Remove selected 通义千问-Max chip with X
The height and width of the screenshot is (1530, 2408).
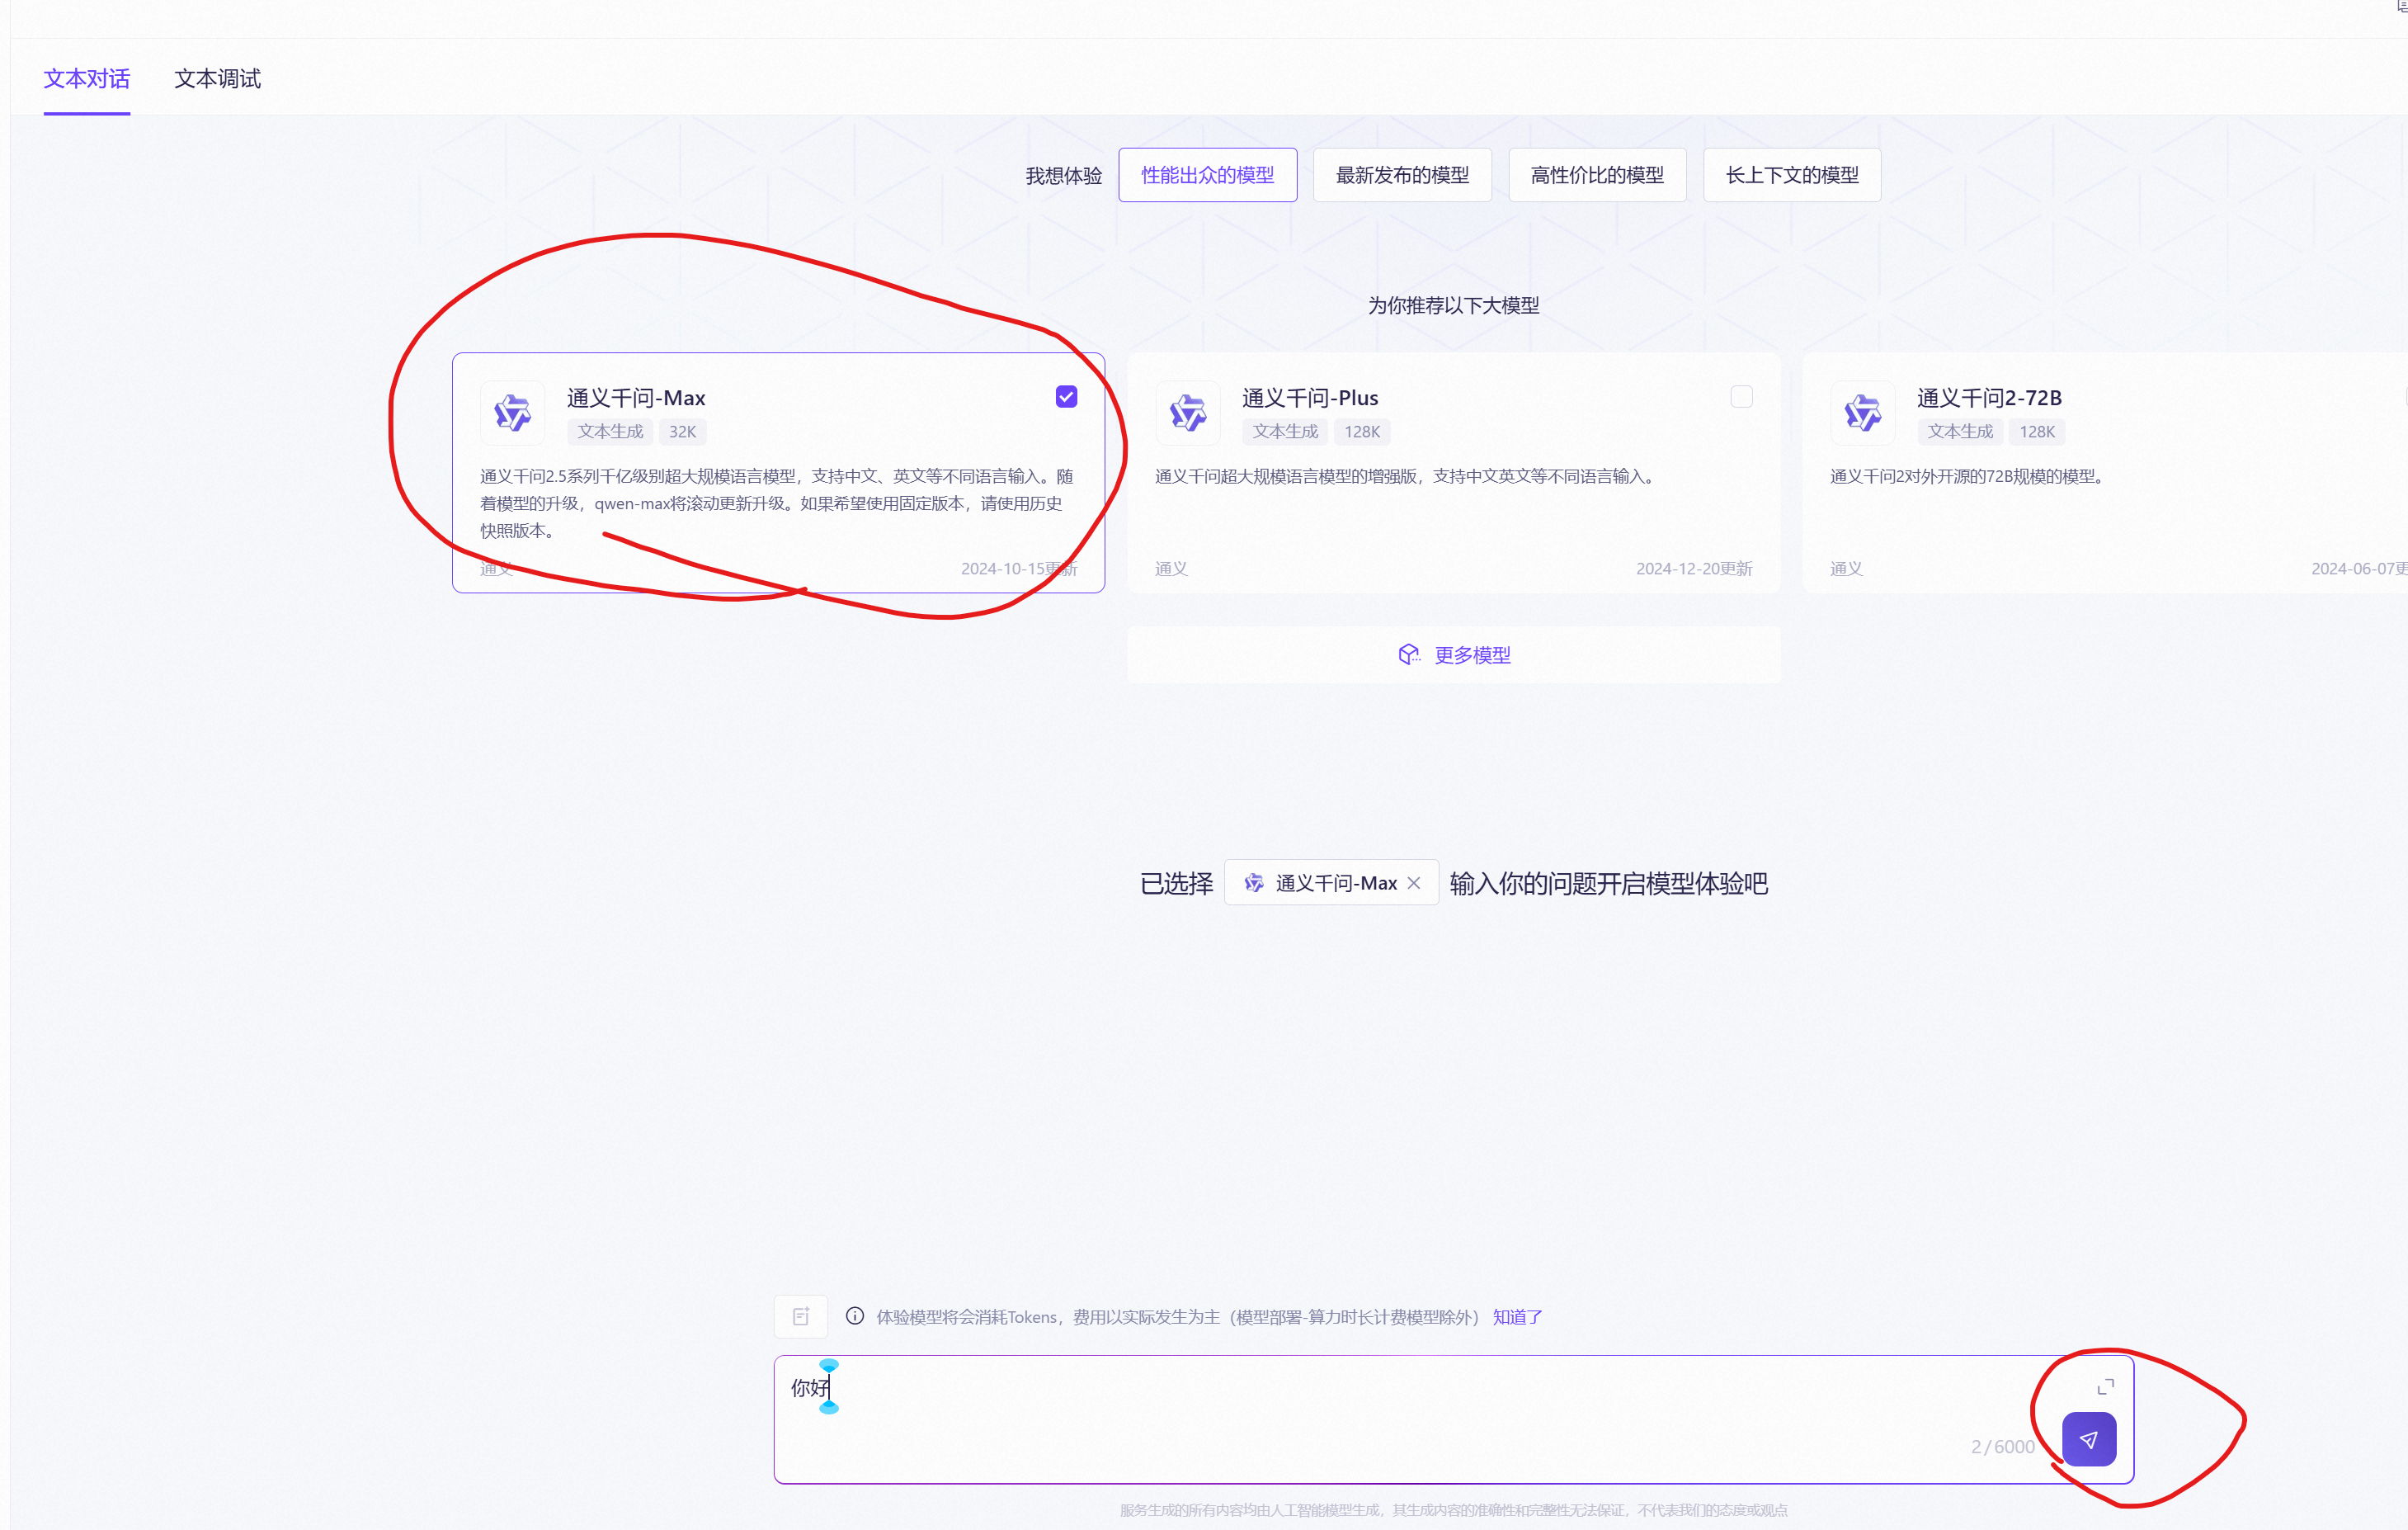(x=1413, y=882)
